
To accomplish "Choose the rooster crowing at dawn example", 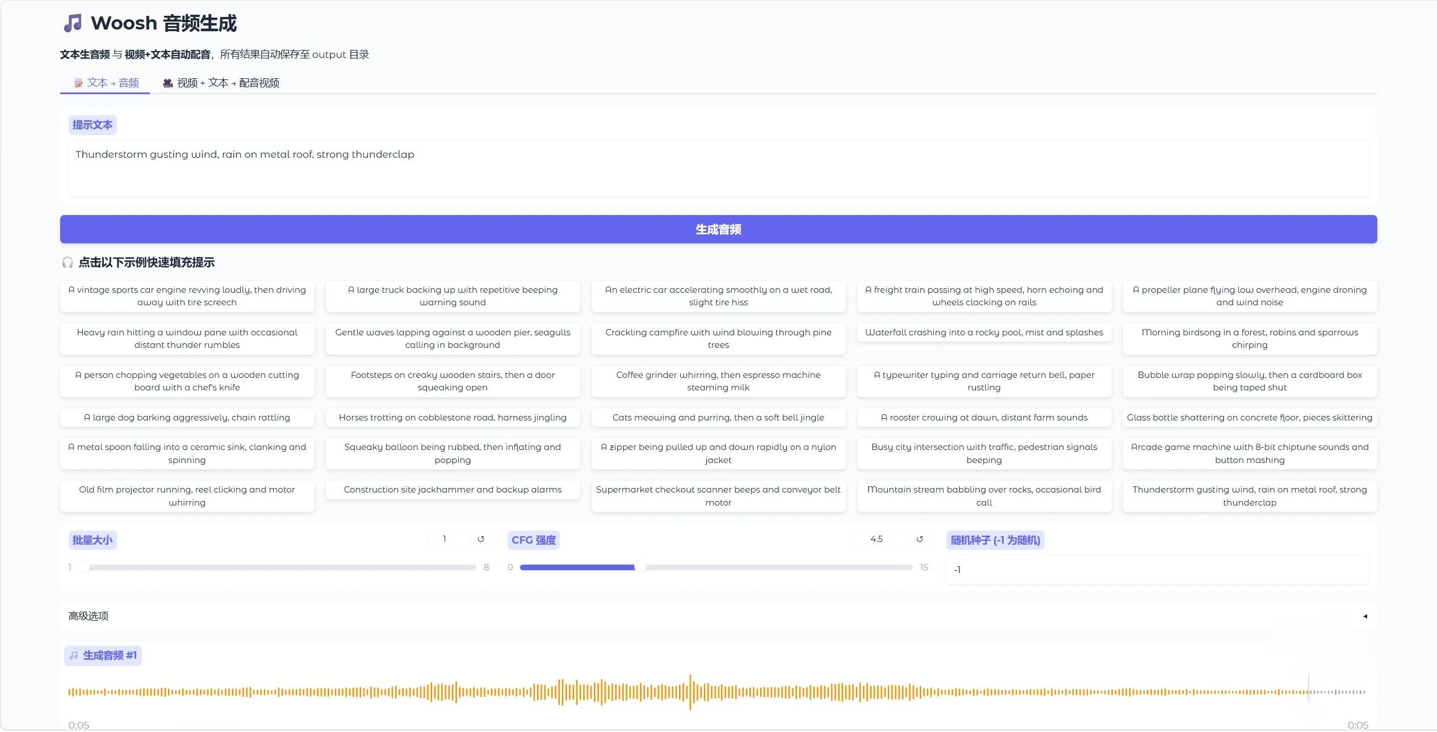I will click(x=984, y=418).
